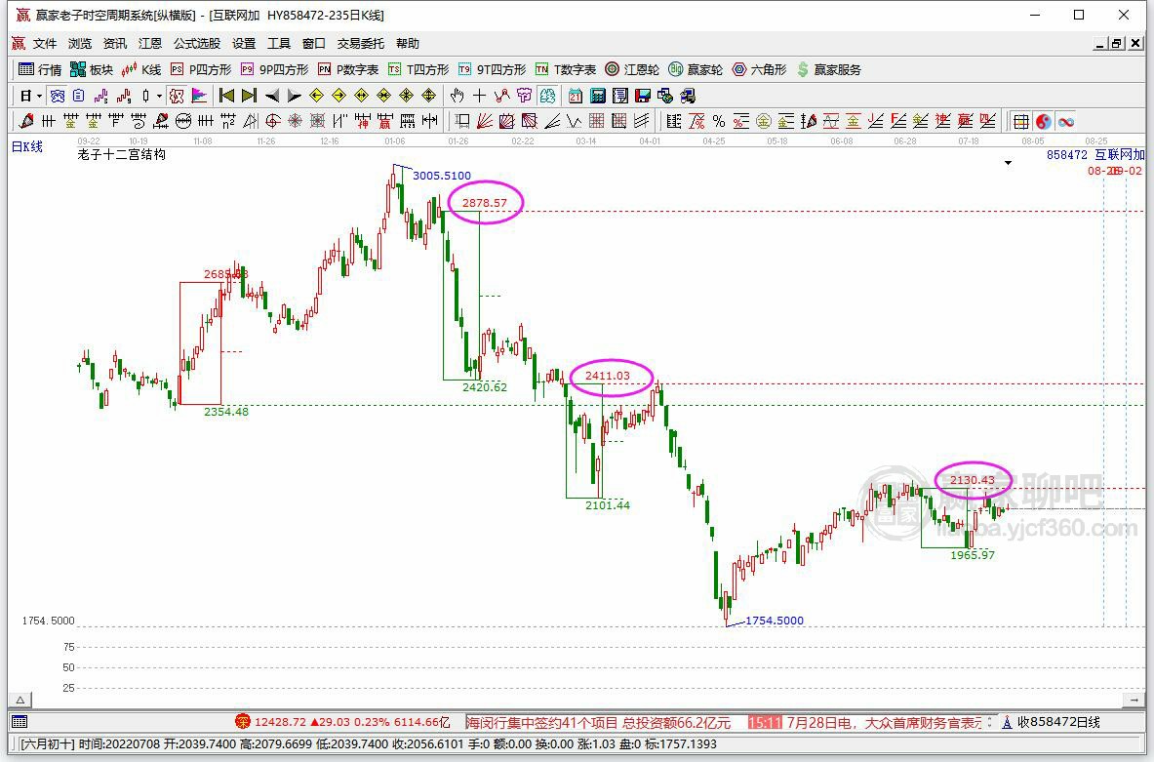Select the spiral target tool

[x=272, y=122]
